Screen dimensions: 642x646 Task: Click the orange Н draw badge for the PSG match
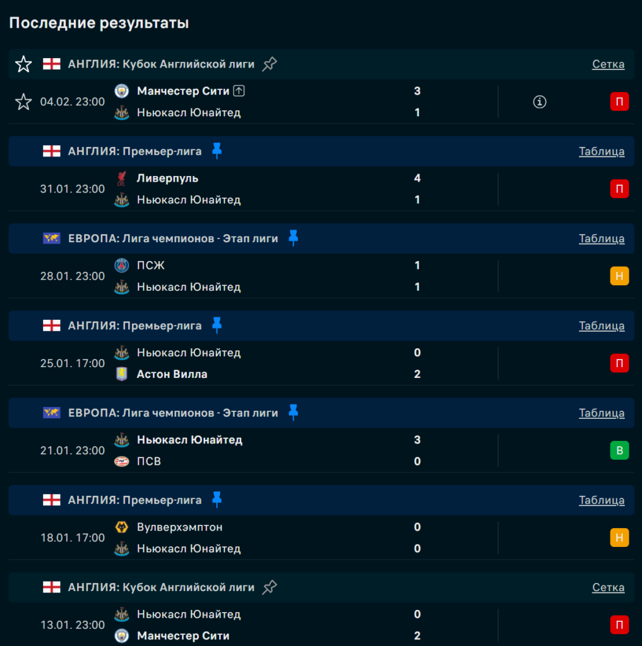[619, 276]
